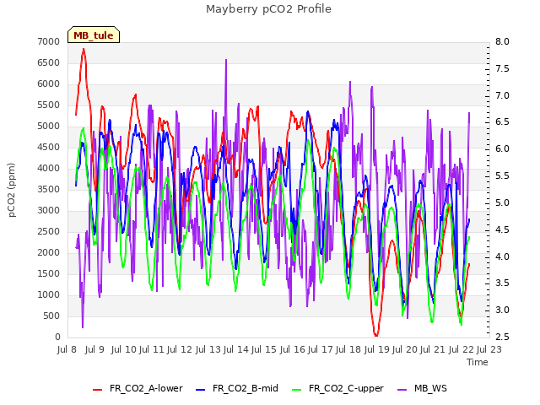Click the Time axis label
The image size is (540, 405).
[478, 362]
